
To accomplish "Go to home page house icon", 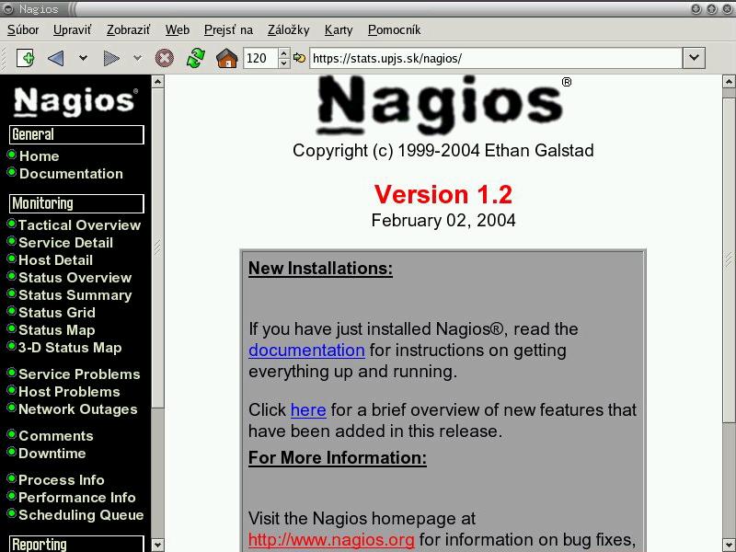I will point(226,58).
